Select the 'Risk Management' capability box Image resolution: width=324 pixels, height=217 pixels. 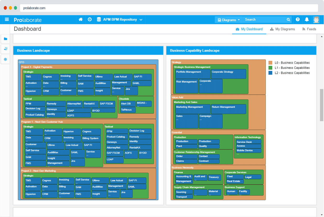click(x=187, y=86)
